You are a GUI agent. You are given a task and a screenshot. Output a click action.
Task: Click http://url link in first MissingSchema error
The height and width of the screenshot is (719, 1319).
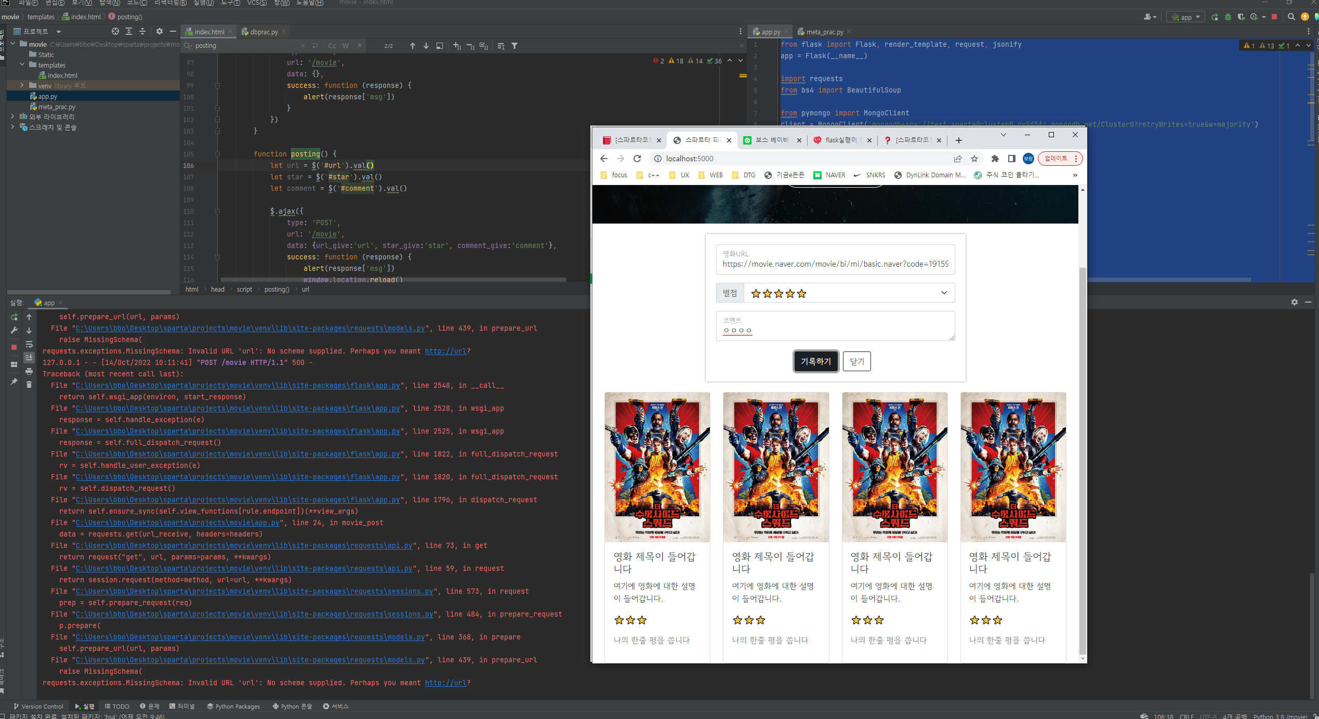[x=445, y=351]
